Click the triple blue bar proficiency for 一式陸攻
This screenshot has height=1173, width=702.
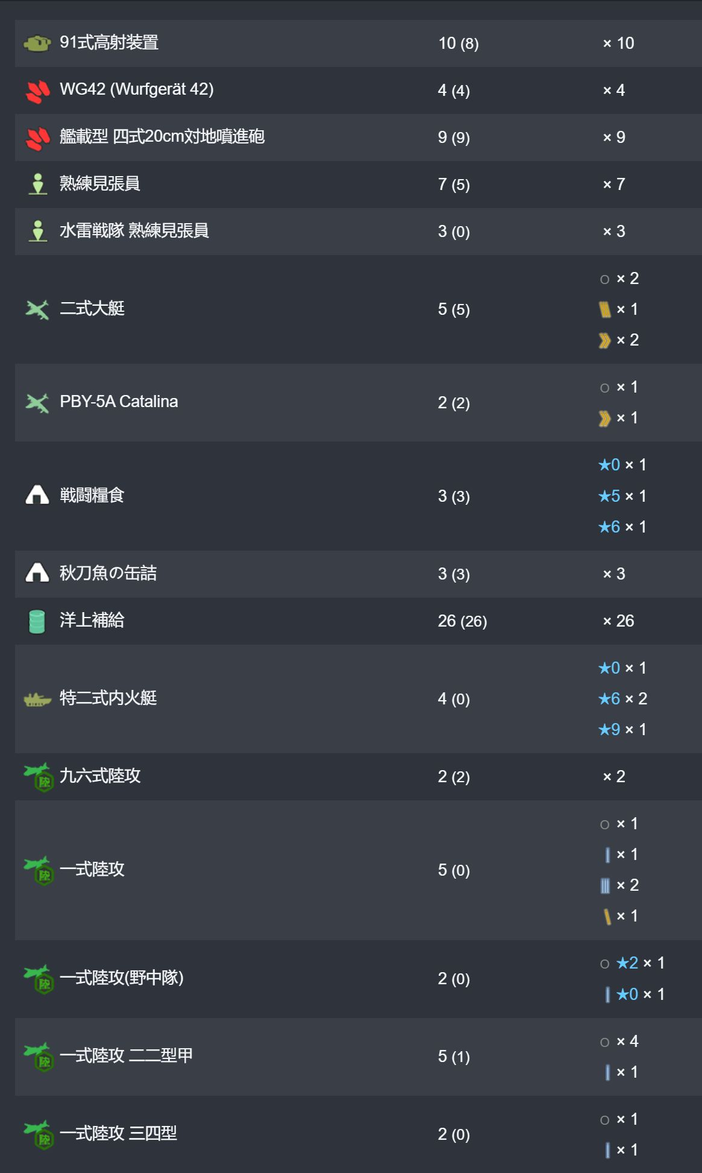(x=605, y=886)
